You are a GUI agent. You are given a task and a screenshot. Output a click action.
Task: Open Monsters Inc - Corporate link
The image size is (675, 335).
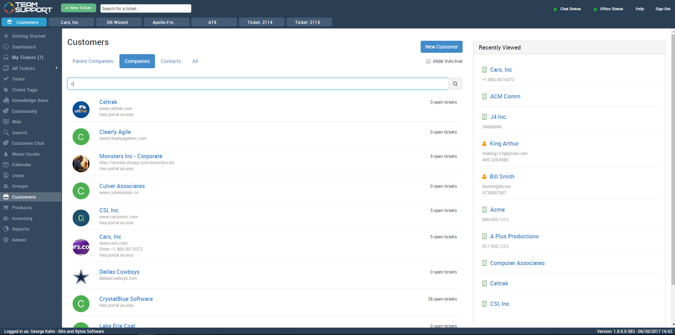131,156
